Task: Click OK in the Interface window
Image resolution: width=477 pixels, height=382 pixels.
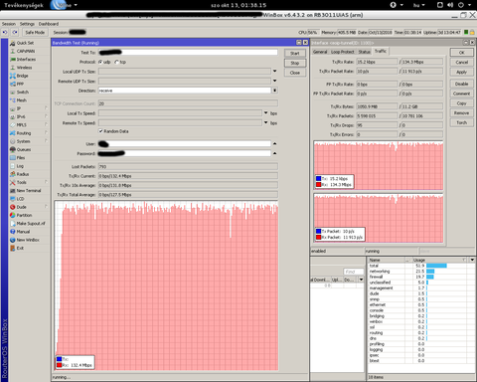Action: (x=461, y=53)
